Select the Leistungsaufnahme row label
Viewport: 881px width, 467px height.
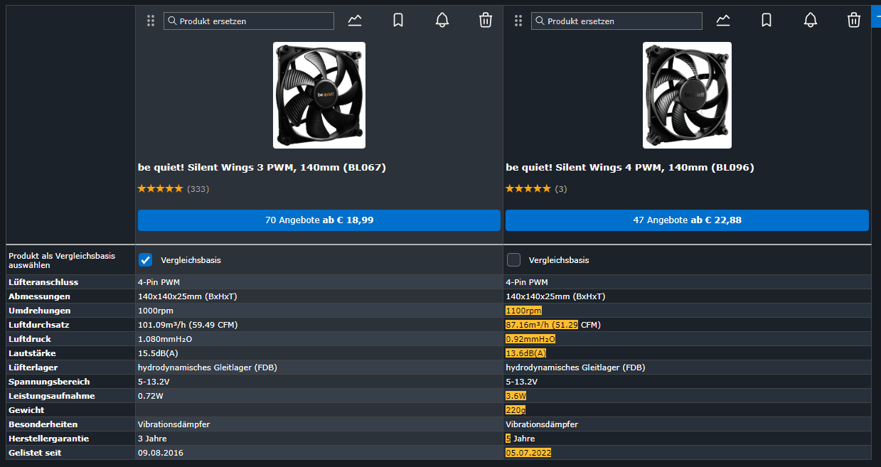[x=52, y=396]
